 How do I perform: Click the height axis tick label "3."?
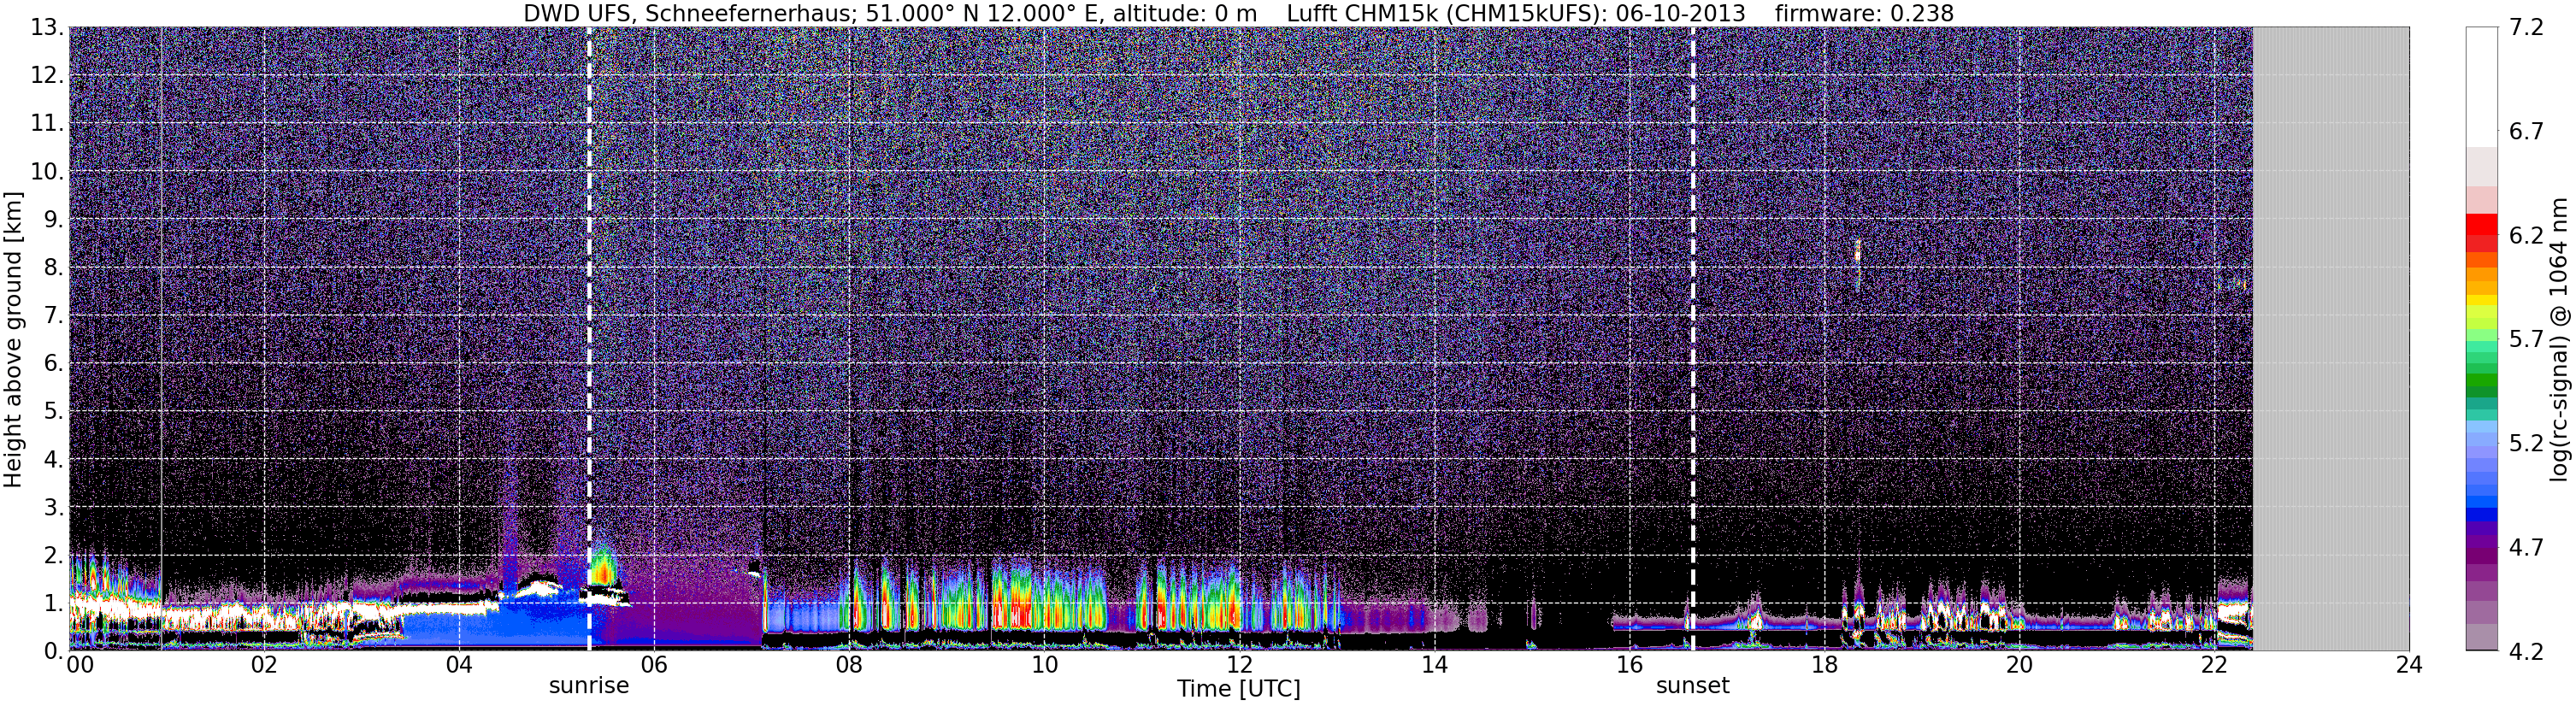[54, 508]
